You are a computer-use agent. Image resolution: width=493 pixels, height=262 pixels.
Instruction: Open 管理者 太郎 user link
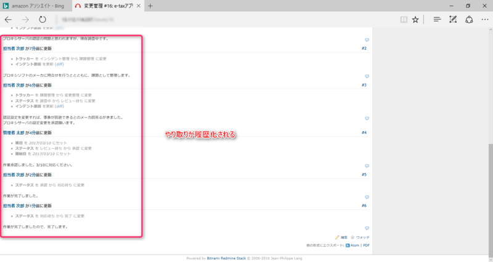[x=14, y=133]
